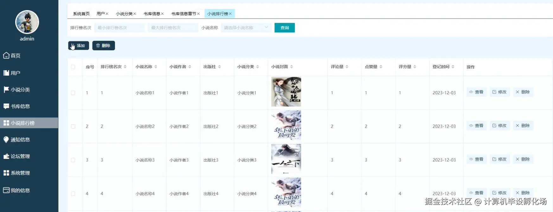Sort by 登记时间 column arrows
Image resolution: width=553 pixels, height=212 pixels.
(453, 67)
